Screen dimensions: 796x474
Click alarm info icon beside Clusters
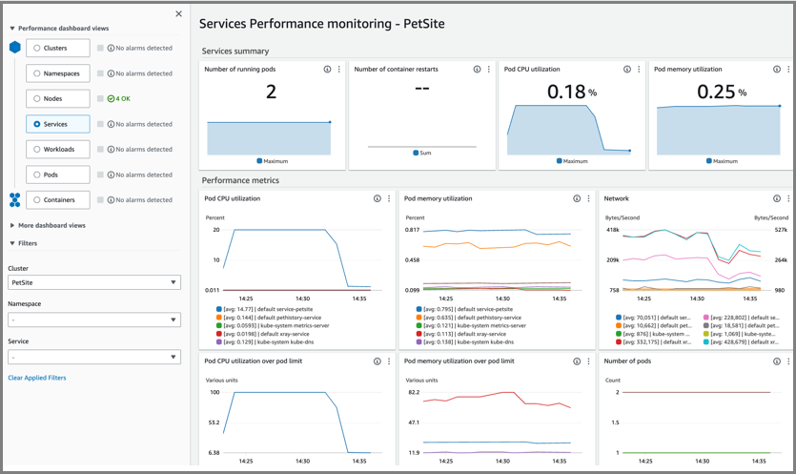pyautogui.click(x=111, y=48)
